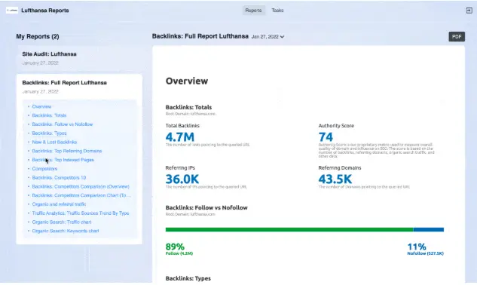Switch to the Tasks tab
Screen dimensions: 477x285
(x=277, y=11)
